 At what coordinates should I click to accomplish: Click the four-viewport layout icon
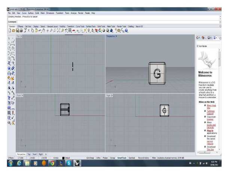[x=70, y=31]
